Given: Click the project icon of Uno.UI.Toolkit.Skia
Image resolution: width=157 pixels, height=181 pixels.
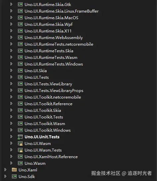Looking at the screenshot, I should (x=20, y=111).
